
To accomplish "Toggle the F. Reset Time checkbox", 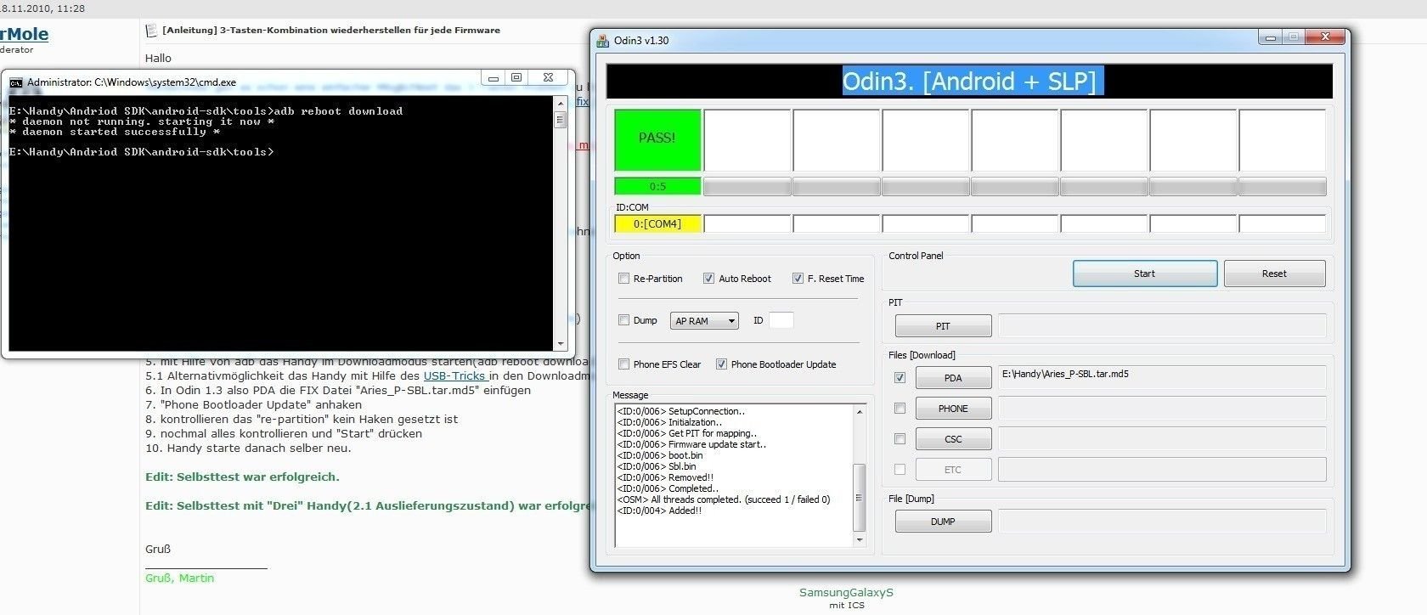I will [x=798, y=278].
